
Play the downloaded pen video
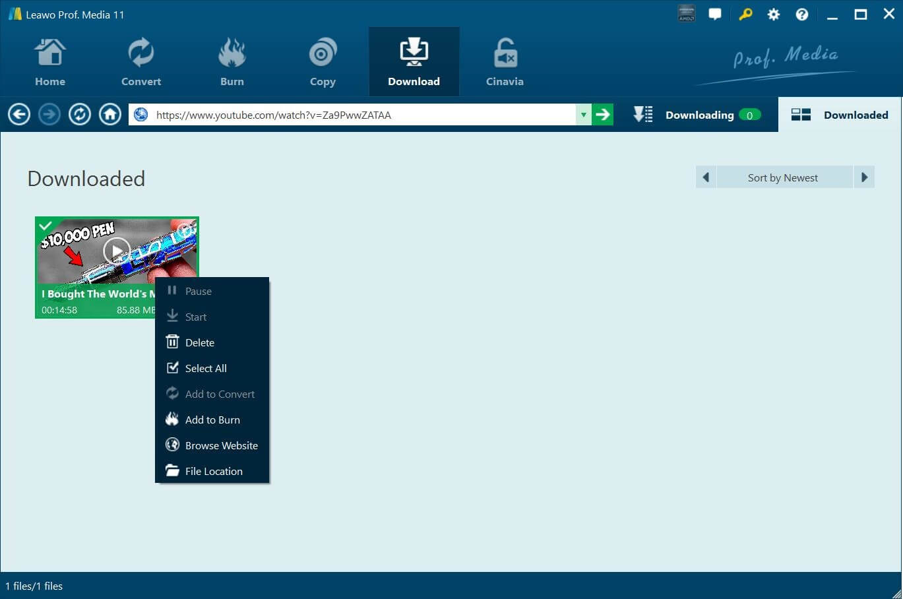(117, 251)
